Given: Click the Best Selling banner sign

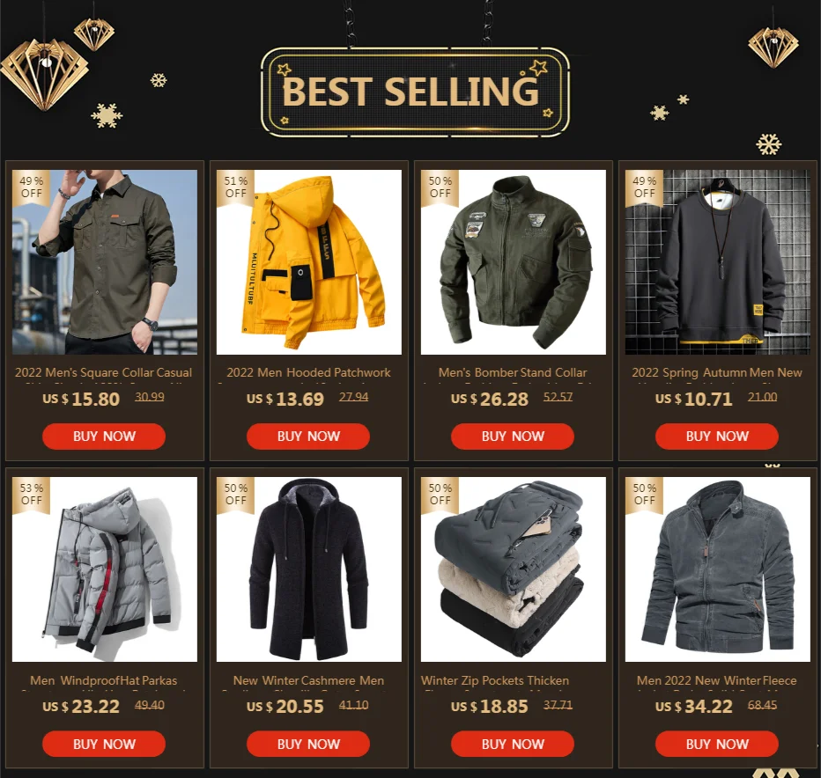Looking at the screenshot, I should coord(415,92).
